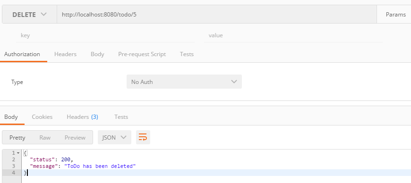This screenshot has height=183, width=411.
Task: Switch response view to Preview
Action: pyautogui.click(x=75, y=137)
